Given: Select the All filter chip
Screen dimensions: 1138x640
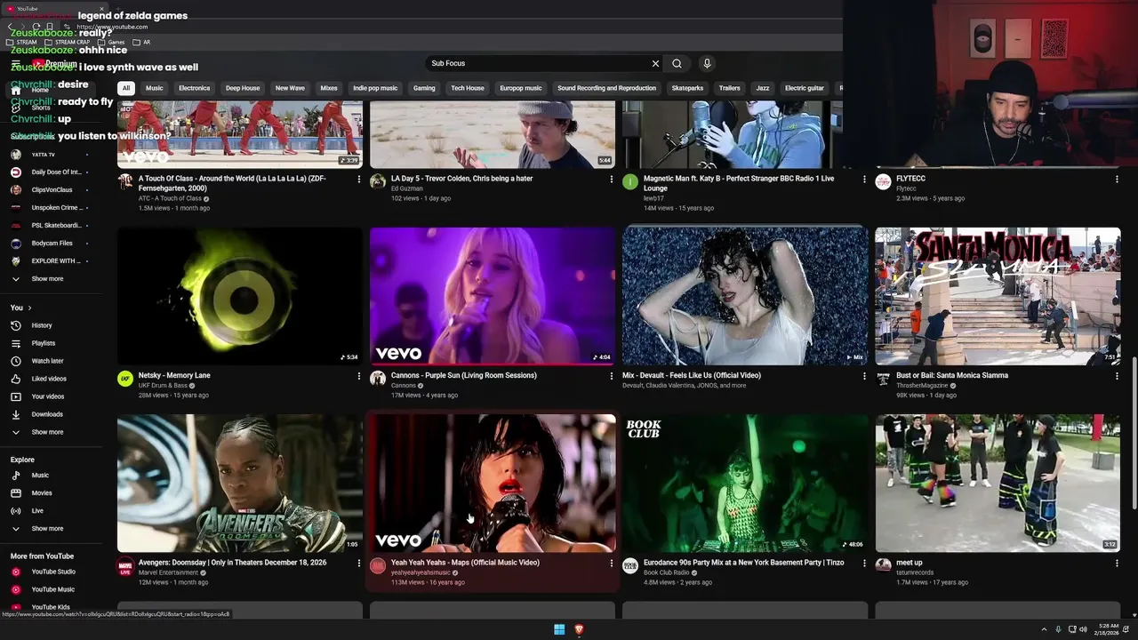Looking at the screenshot, I should (126, 88).
